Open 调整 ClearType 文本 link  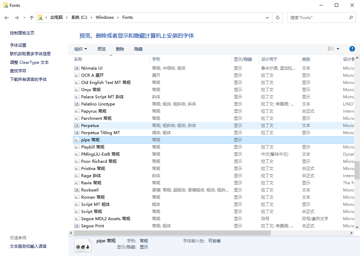tap(29, 62)
